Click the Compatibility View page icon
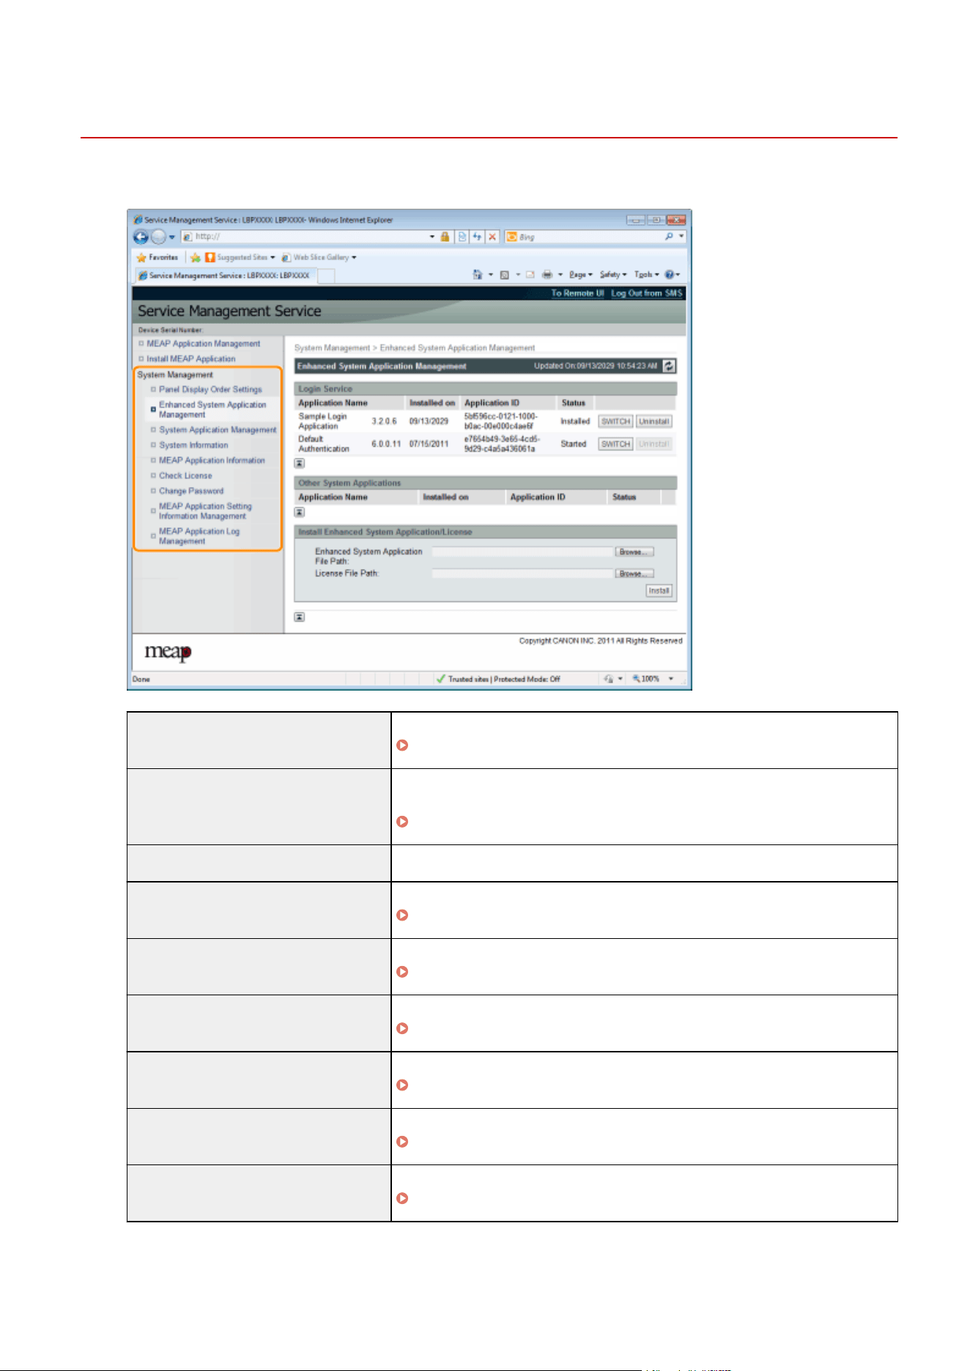This screenshot has height=1371, width=970. click(462, 237)
